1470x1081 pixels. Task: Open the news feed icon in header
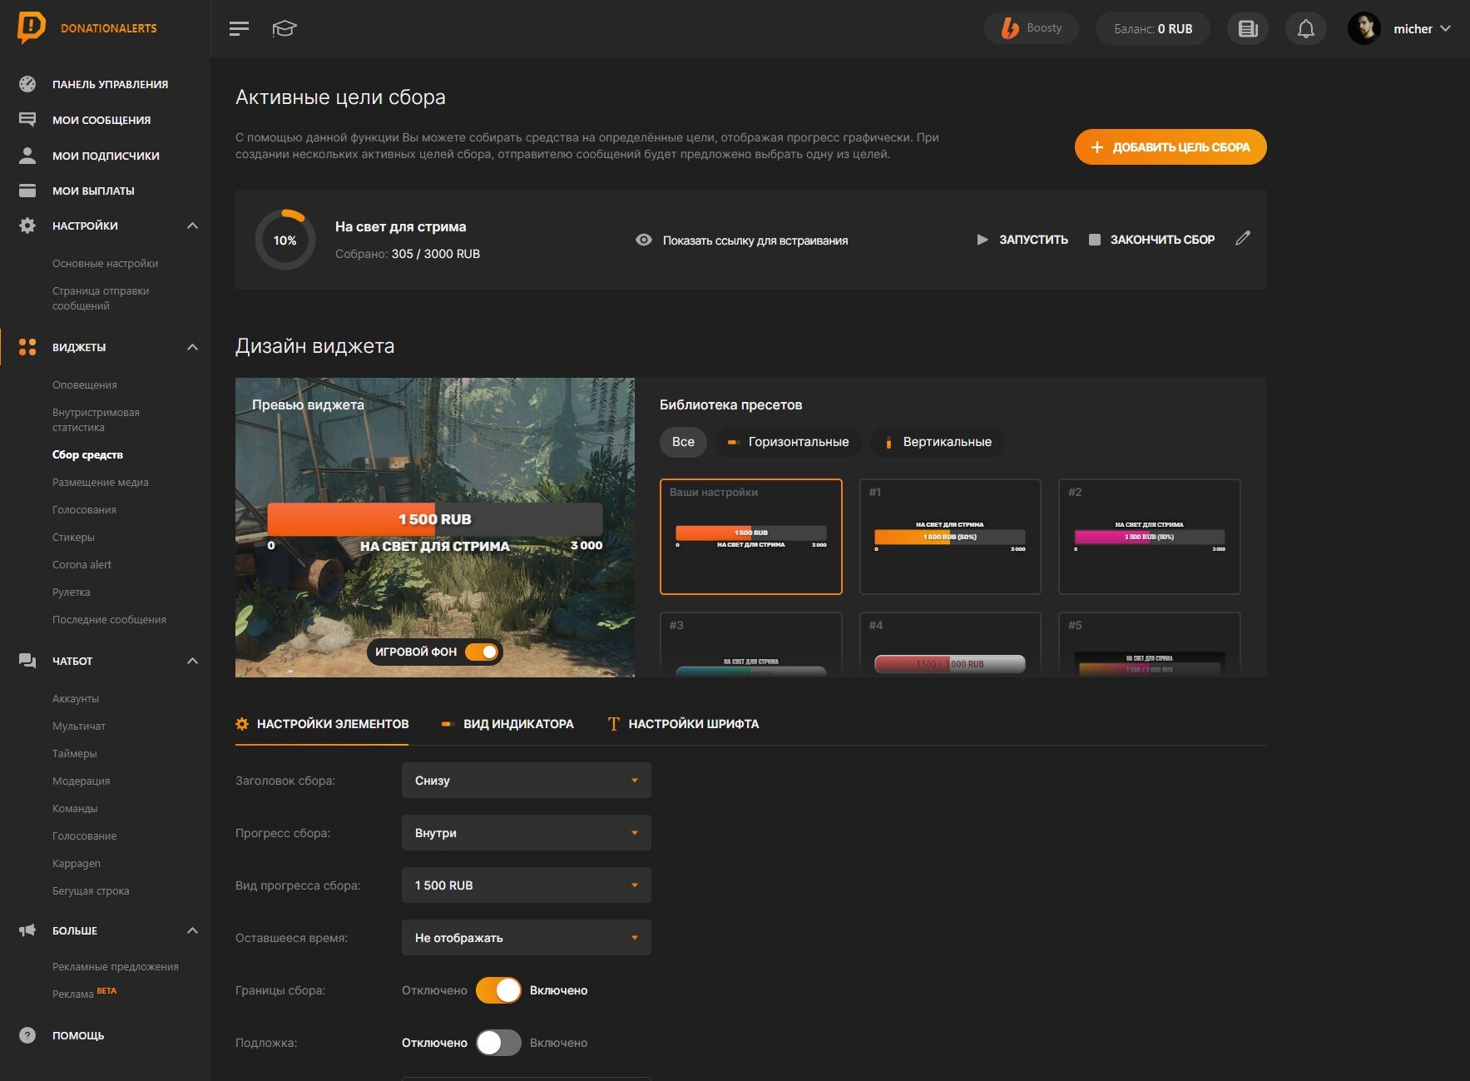pos(1247,28)
